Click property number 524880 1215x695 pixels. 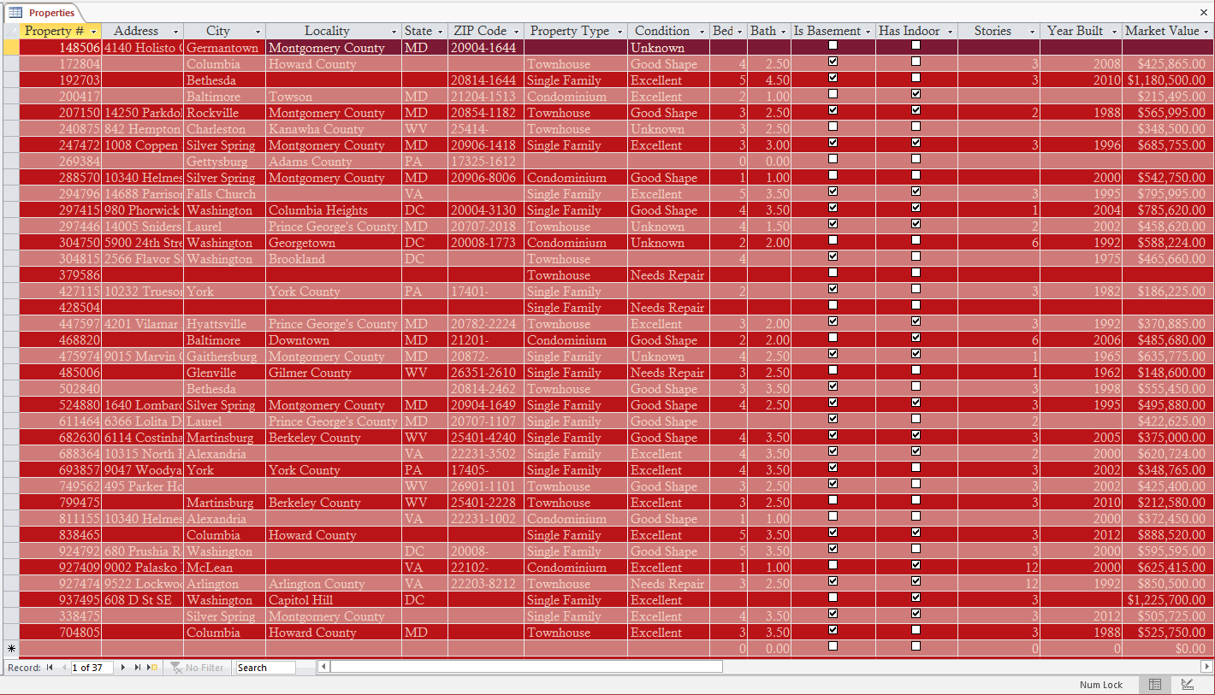61,405
